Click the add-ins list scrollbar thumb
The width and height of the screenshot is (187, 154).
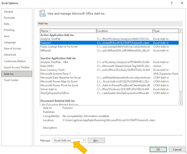point(180,62)
